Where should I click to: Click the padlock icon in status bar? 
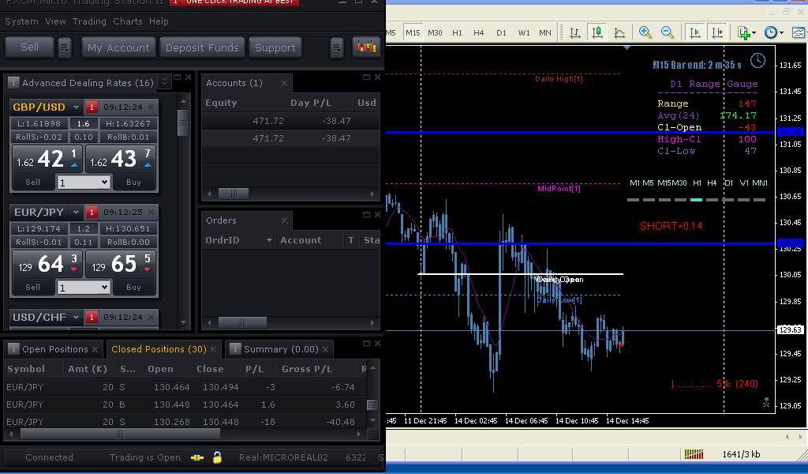point(217,457)
